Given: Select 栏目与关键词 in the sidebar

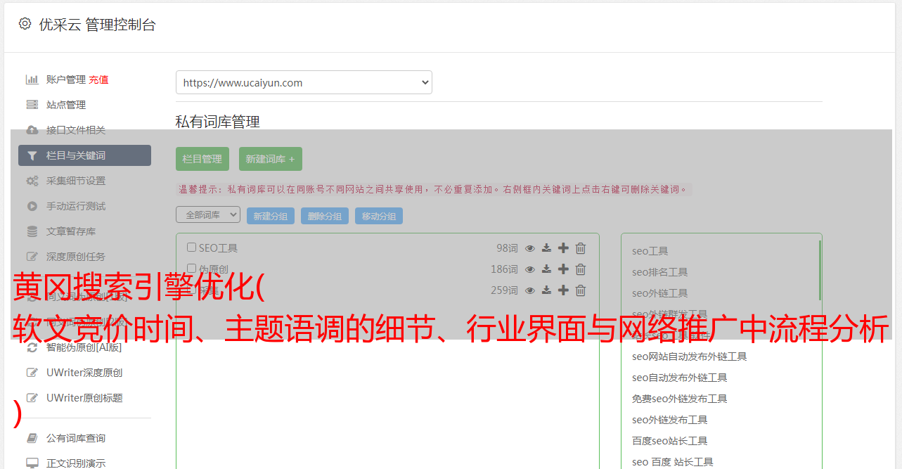Looking at the screenshot, I should pos(84,155).
